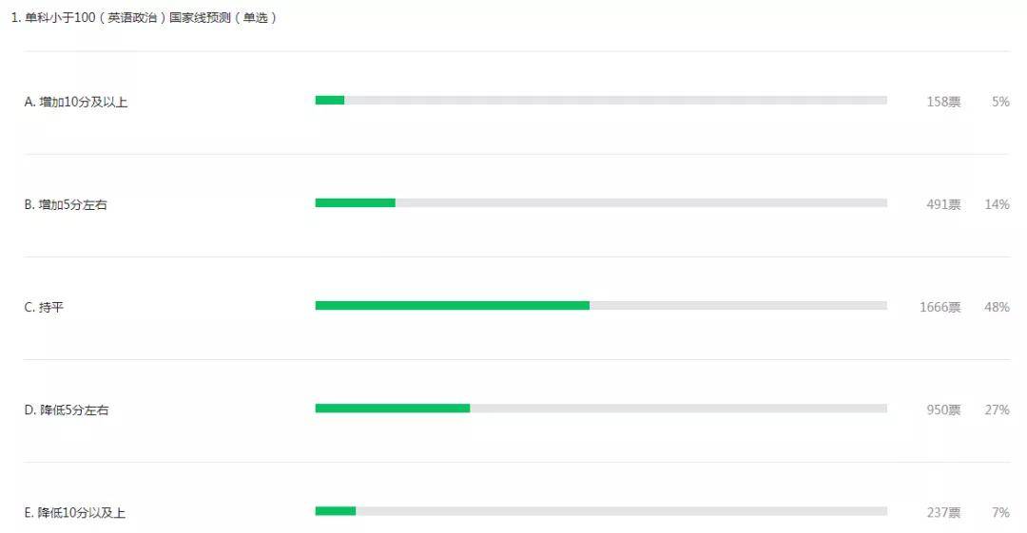Click the 158票 vote count
This screenshot has width=1027, height=533.
pyautogui.click(x=943, y=102)
